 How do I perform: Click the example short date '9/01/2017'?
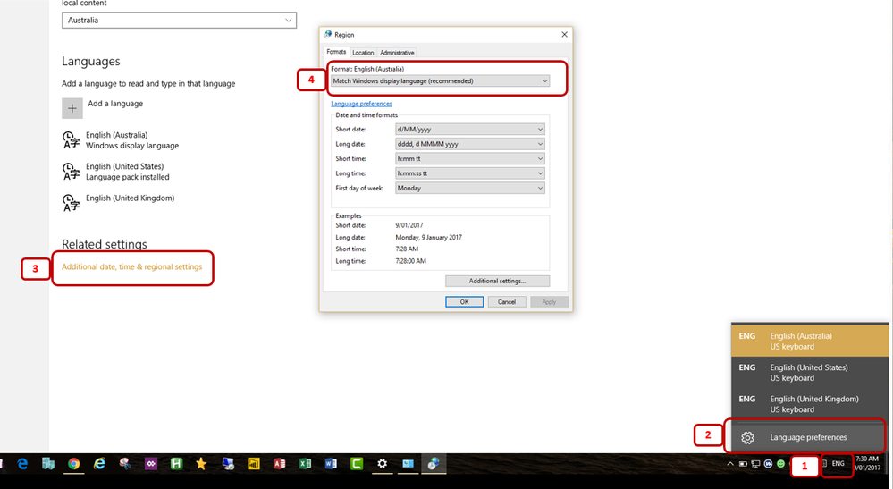click(x=409, y=225)
